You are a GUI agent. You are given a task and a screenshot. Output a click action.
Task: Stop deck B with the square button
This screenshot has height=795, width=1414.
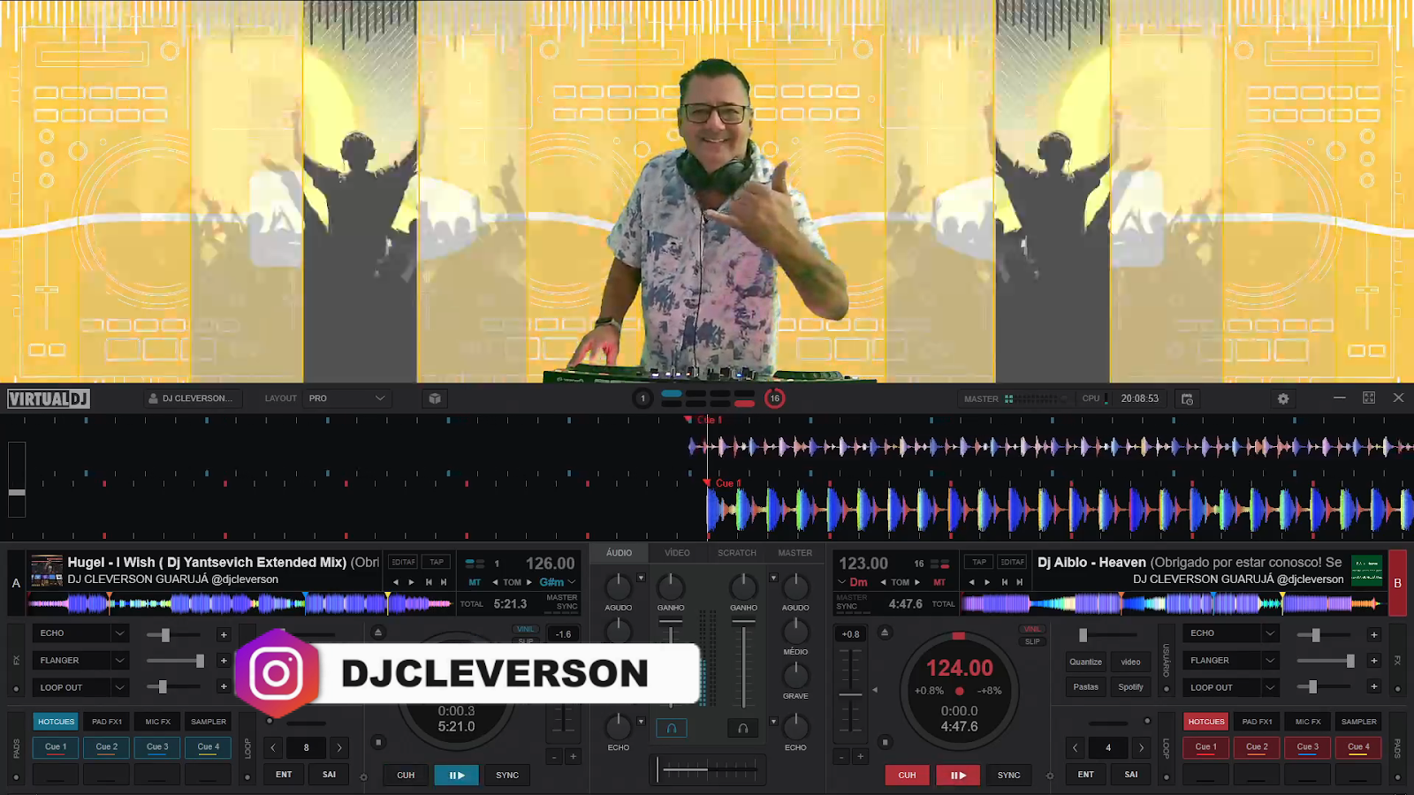tap(885, 742)
